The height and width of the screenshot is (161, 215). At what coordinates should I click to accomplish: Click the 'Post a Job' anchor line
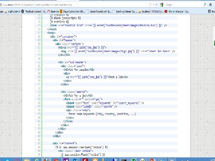(x=97, y=77)
